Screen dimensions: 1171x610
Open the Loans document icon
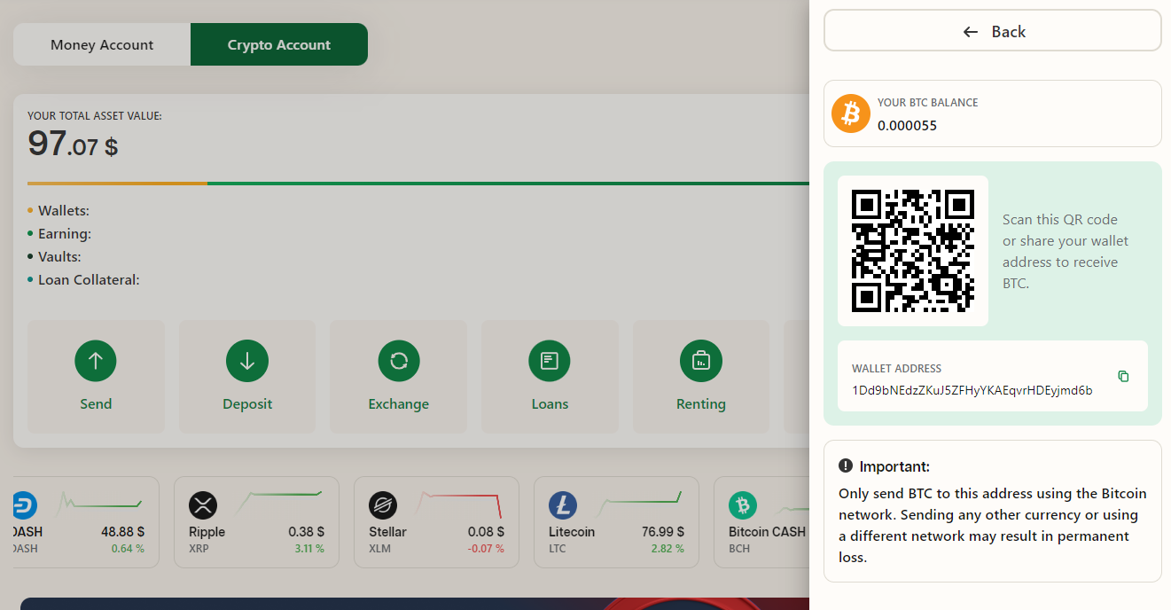tap(550, 361)
